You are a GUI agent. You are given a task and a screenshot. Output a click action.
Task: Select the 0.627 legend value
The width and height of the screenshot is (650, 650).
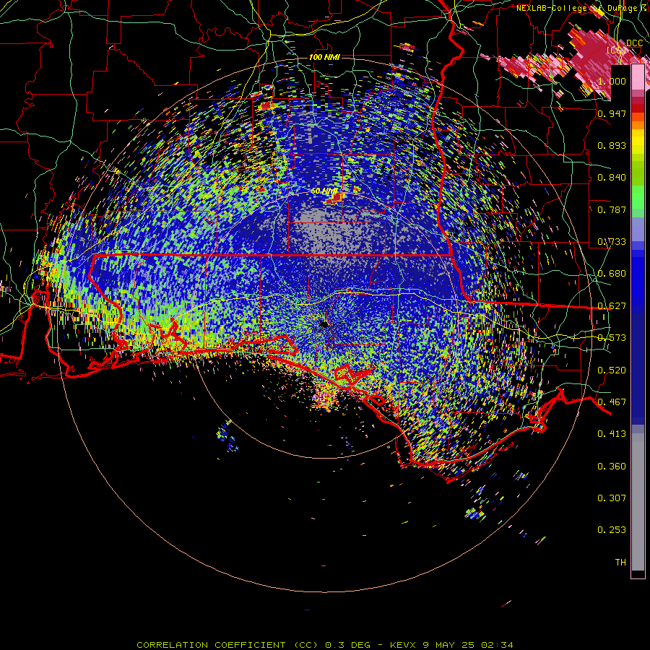612,306
